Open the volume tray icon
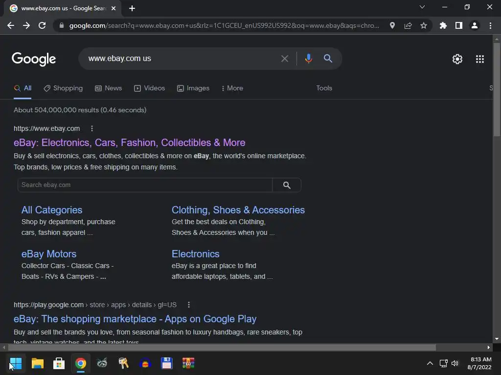 [455, 363]
